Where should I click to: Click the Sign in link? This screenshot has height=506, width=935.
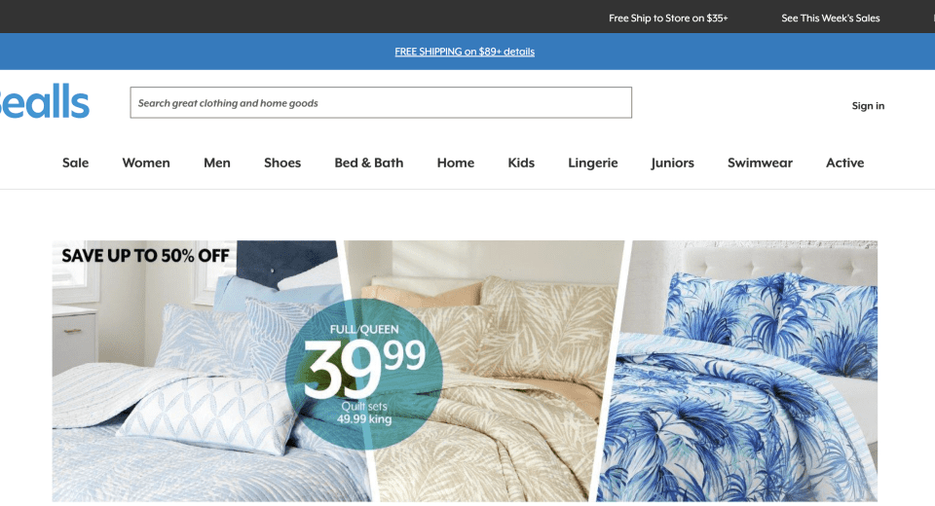(868, 105)
